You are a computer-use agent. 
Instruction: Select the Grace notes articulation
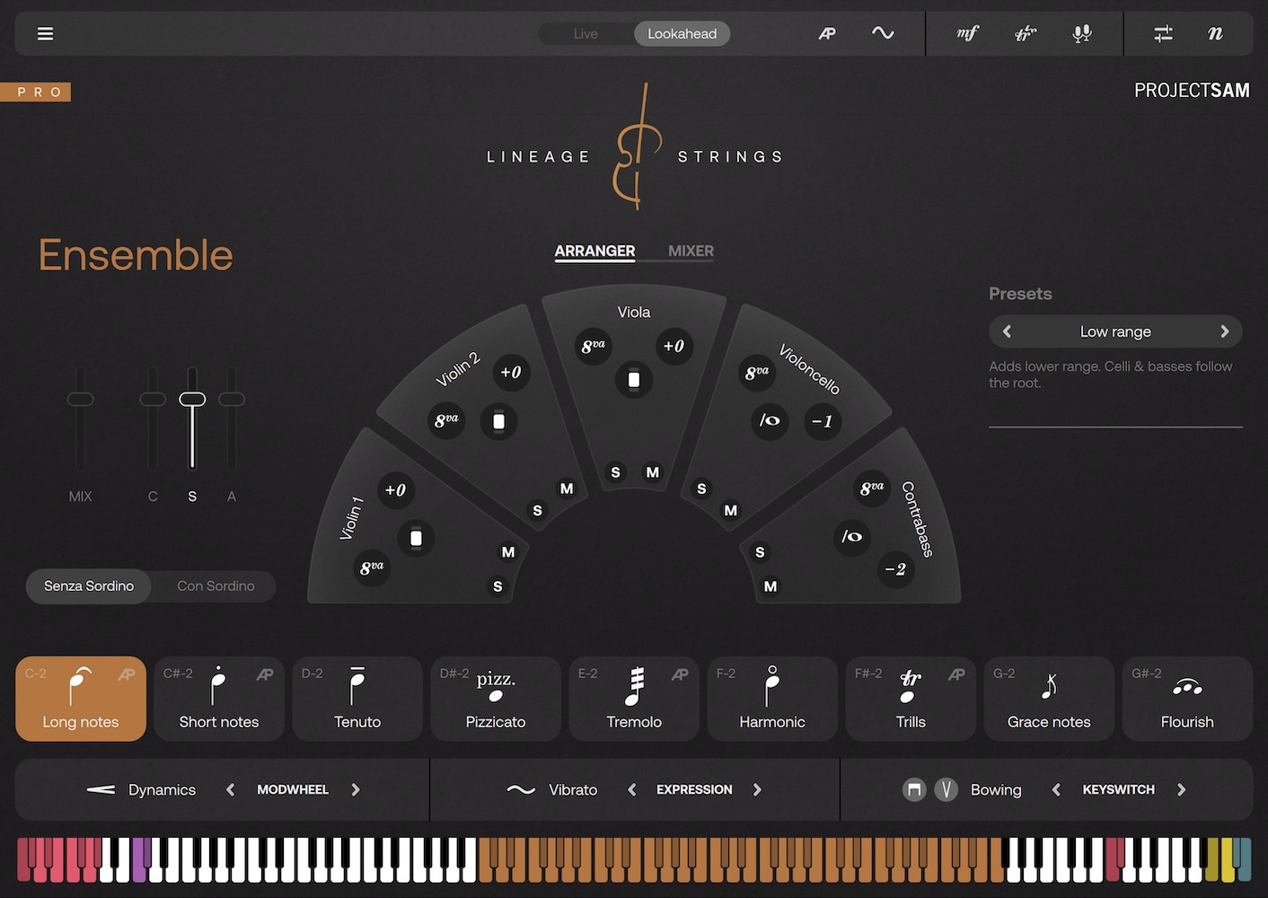[1049, 699]
